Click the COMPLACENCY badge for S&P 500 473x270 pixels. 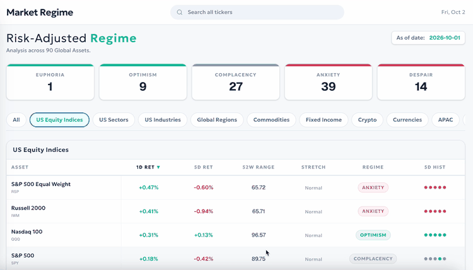[x=373, y=259]
